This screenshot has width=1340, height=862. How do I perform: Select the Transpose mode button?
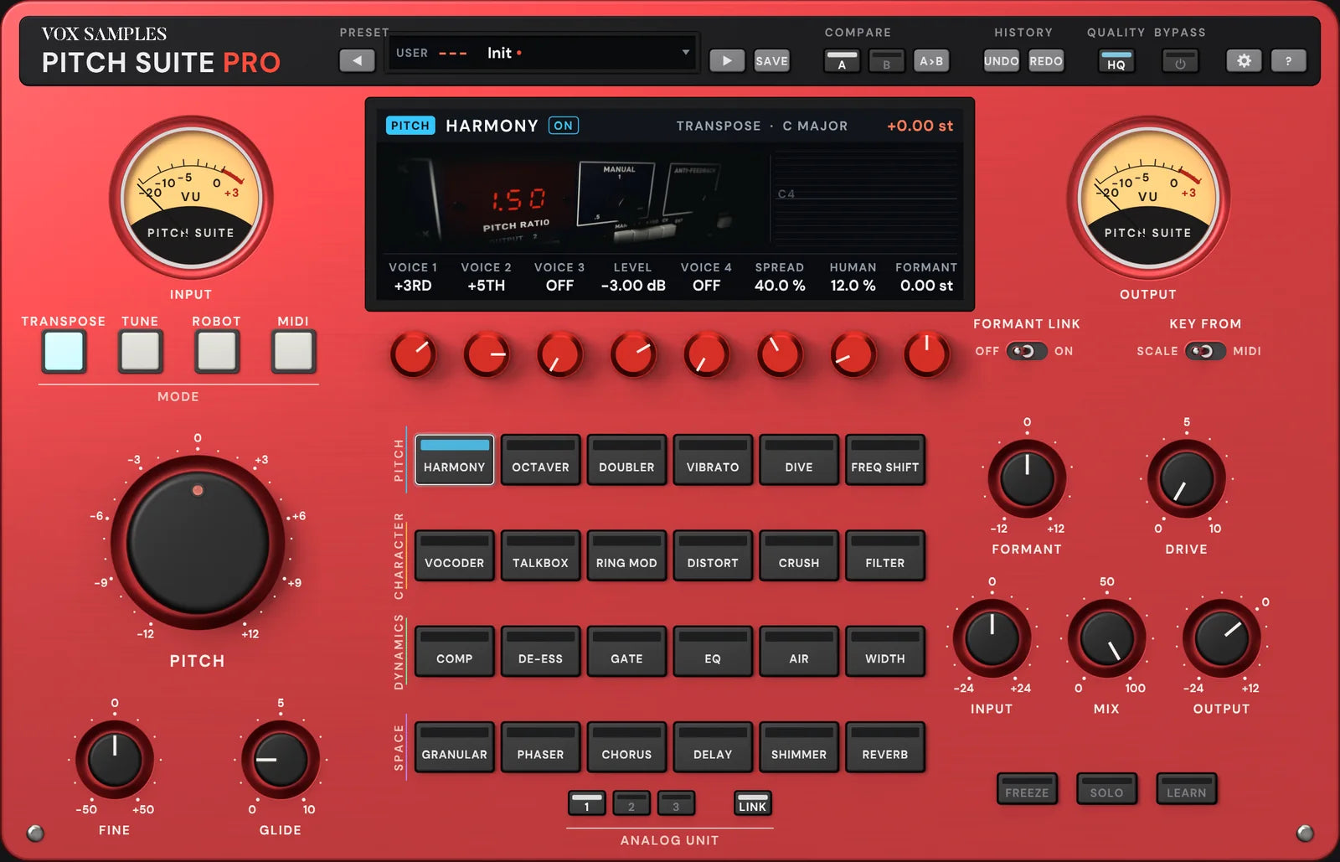pos(64,351)
